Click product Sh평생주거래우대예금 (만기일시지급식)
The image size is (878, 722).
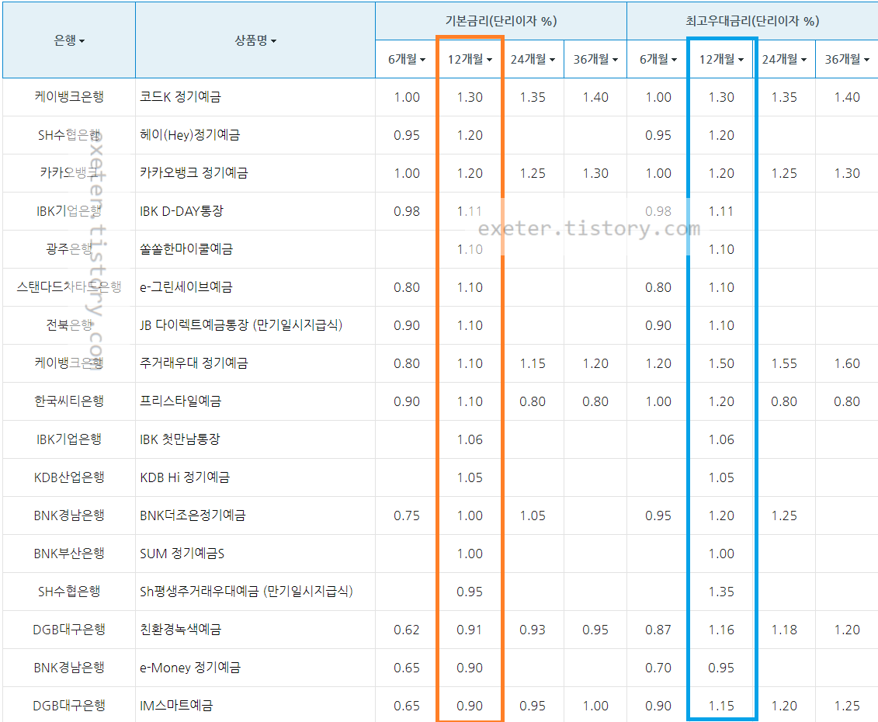(x=246, y=592)
